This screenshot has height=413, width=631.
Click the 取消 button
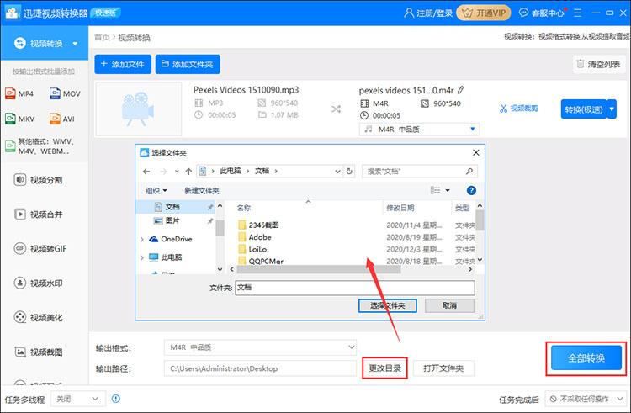(x=449, y=305)
